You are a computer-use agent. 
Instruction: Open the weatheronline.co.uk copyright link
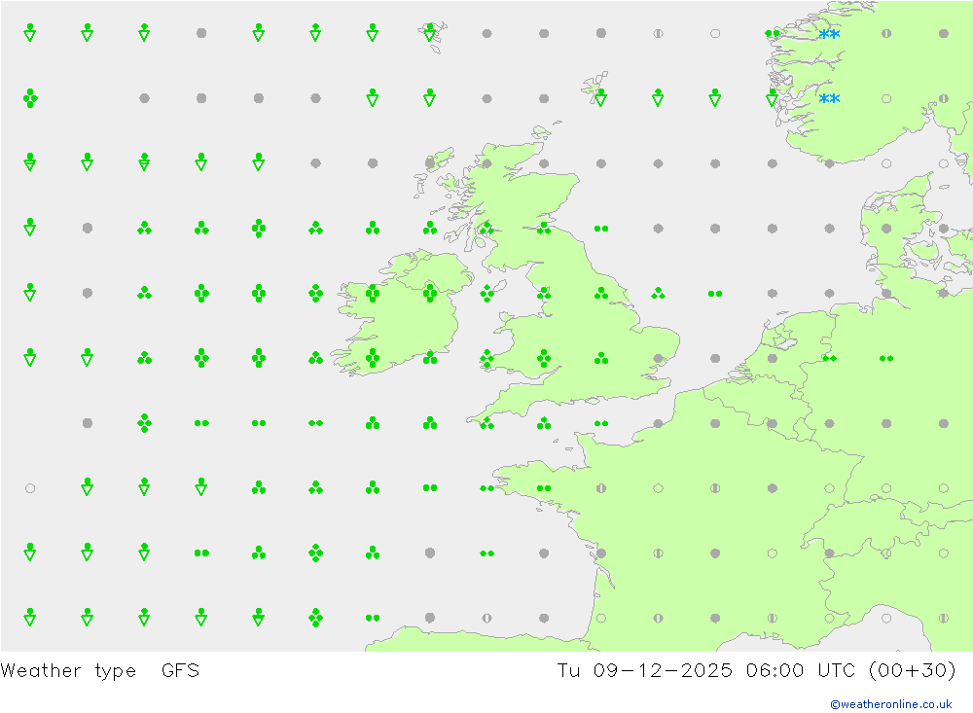[x=891, y=704]
